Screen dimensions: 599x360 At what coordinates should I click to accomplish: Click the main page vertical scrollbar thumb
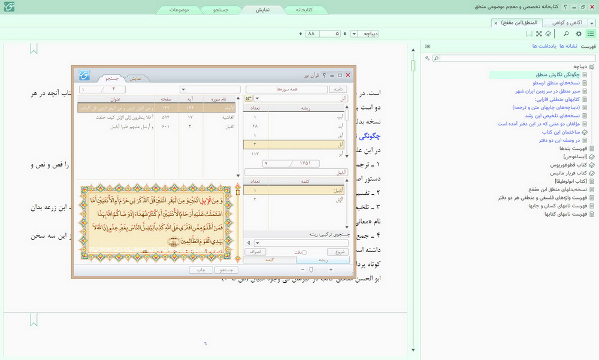[413, 66]
